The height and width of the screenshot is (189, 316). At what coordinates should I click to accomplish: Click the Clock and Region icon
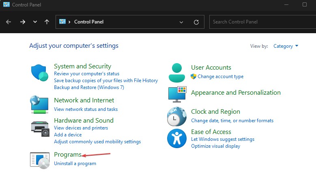click(176, 117)
